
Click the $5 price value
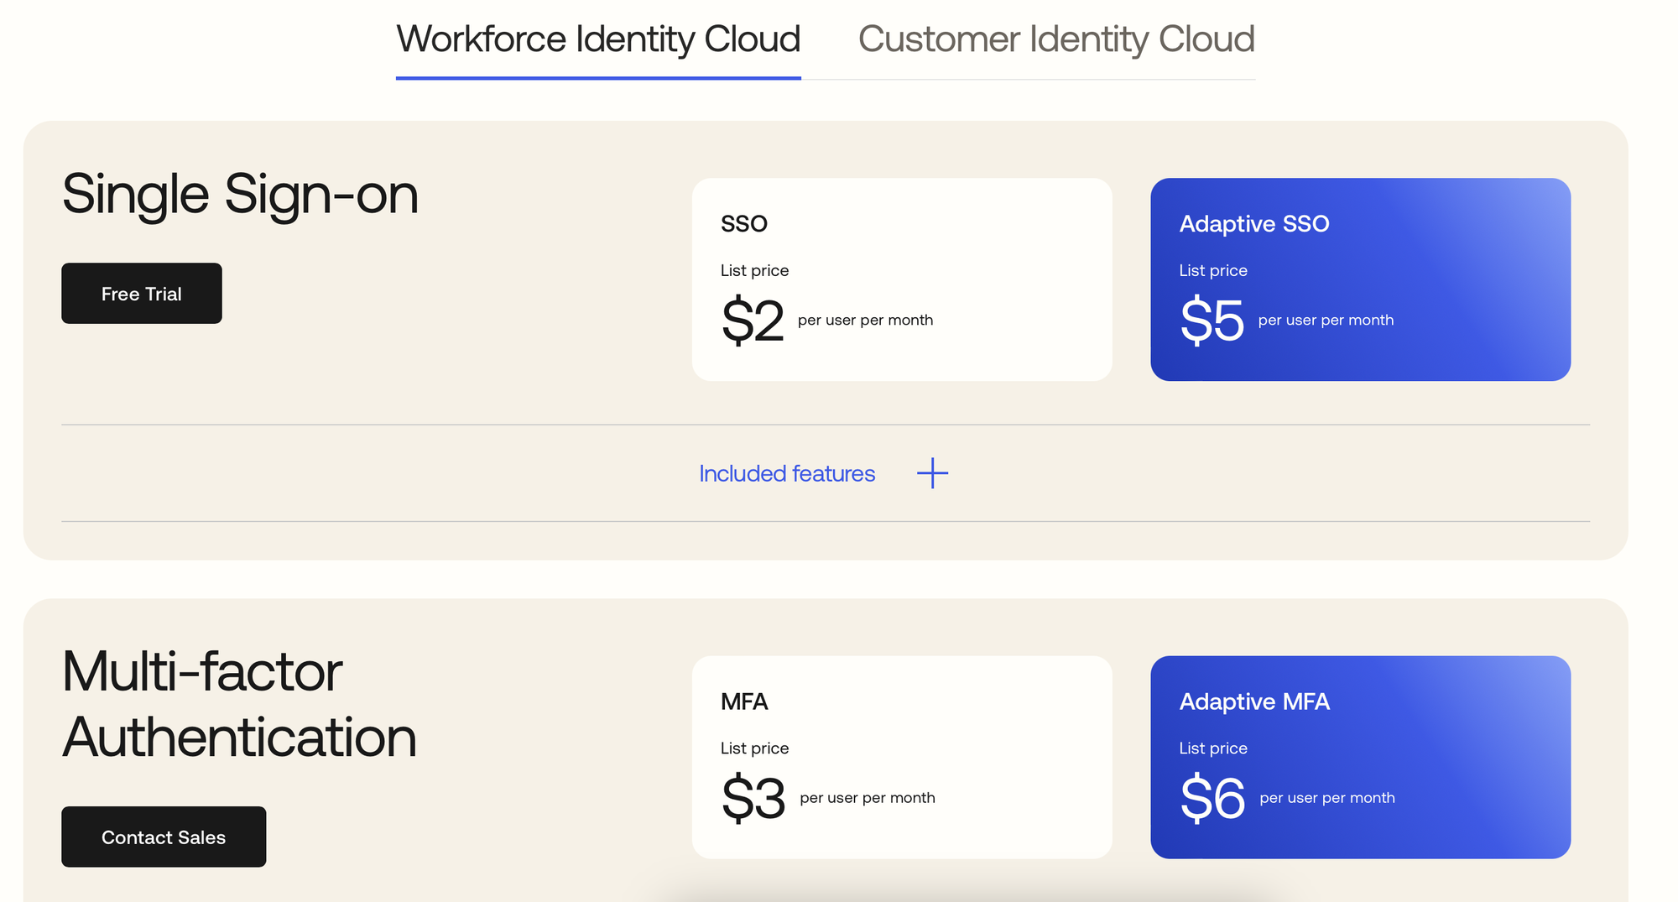tap(1212, 321)
